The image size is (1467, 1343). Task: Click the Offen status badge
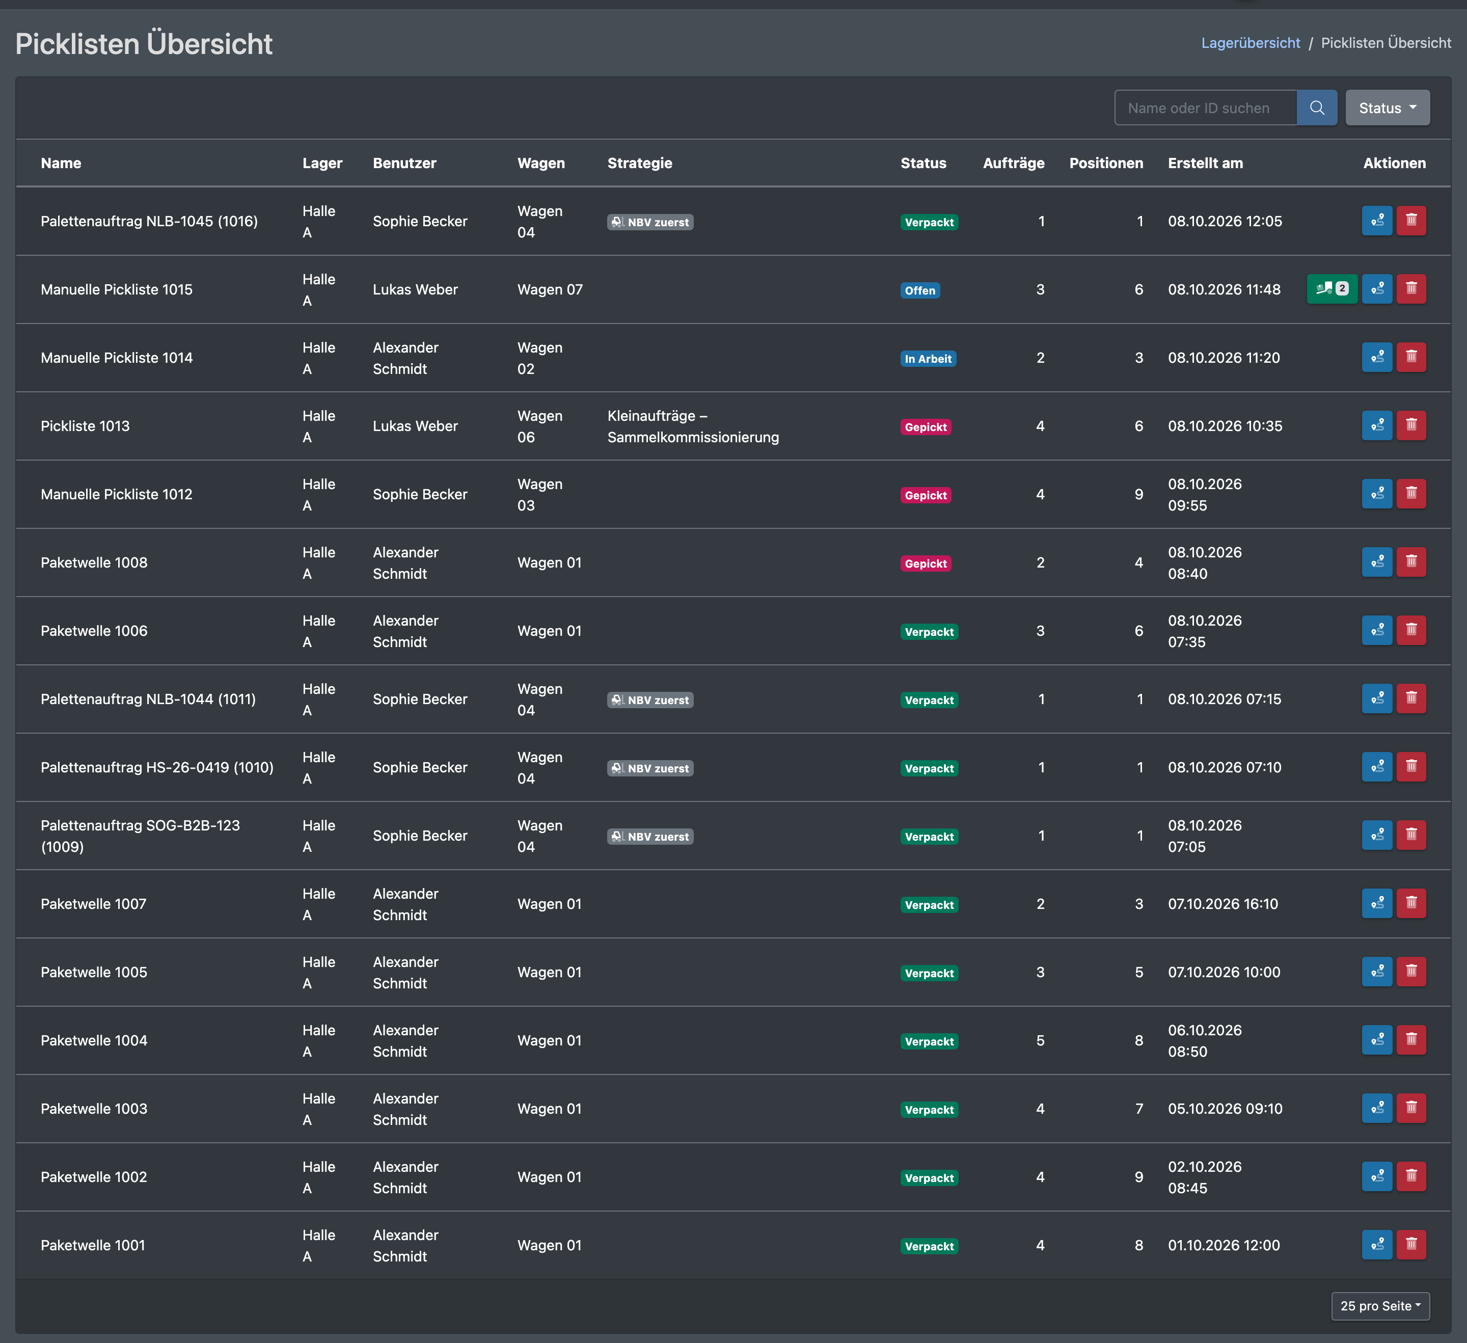920,290
